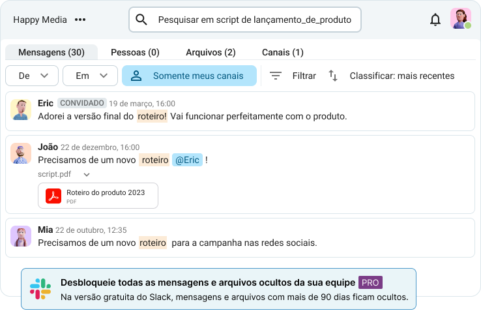This screenshot has height=315, width=481.
Task: Click the search magnifier icon
Action: pyautogui.click(x=141, y=20)
